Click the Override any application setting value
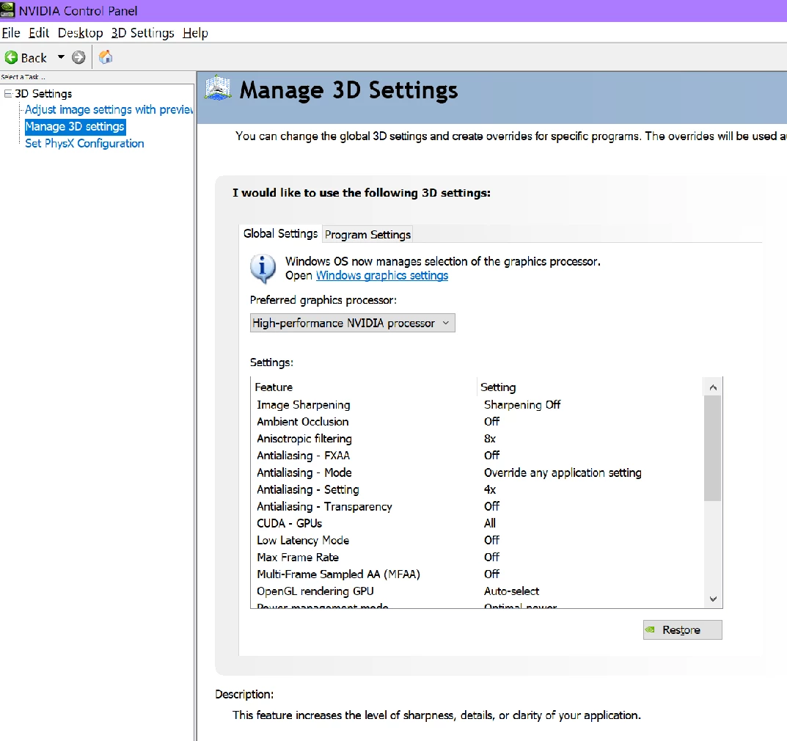This screenshot has height=741, width=787. (x=563, y=473)
